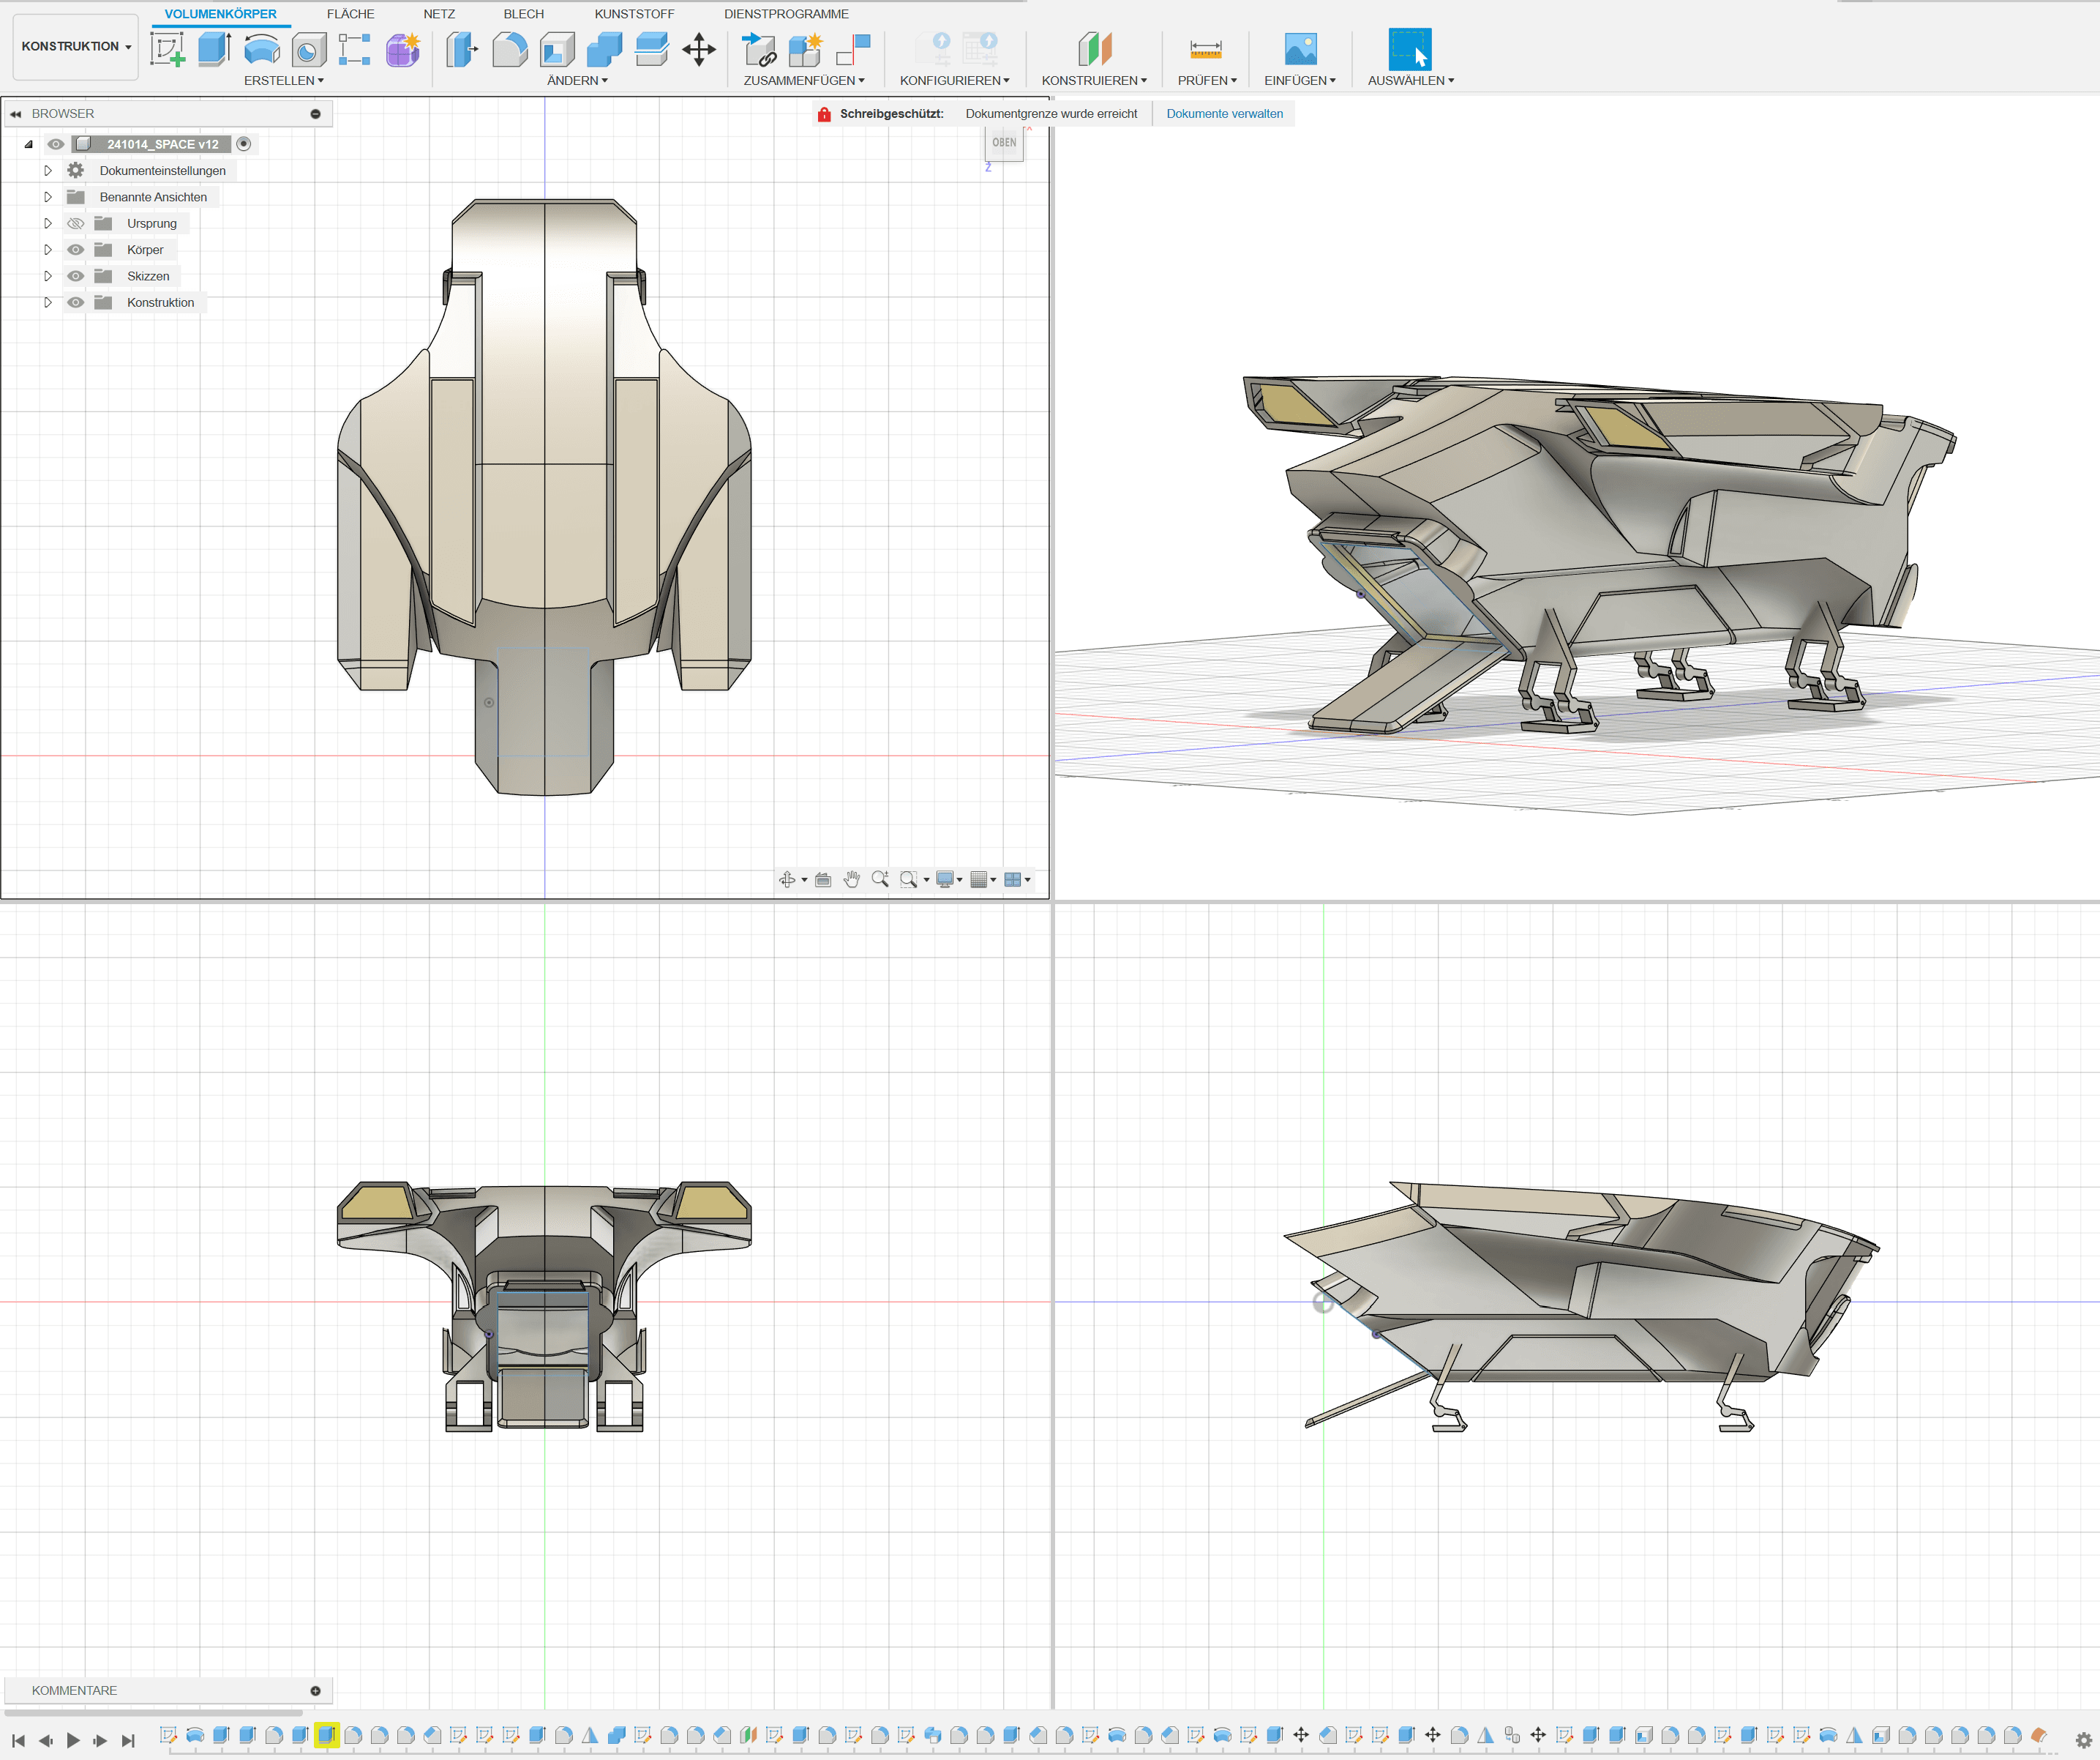Click the Create Sketch icon
2100x1760 pixels.
click(167, 48)
